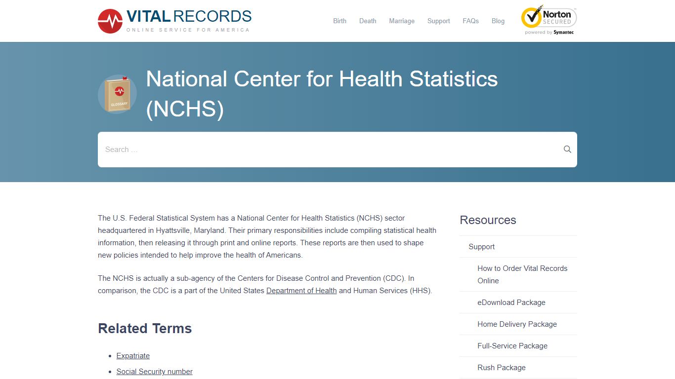Screen dimensions: 675x379
Task: Open the Full-Service Package link
Action: (512, 346)
